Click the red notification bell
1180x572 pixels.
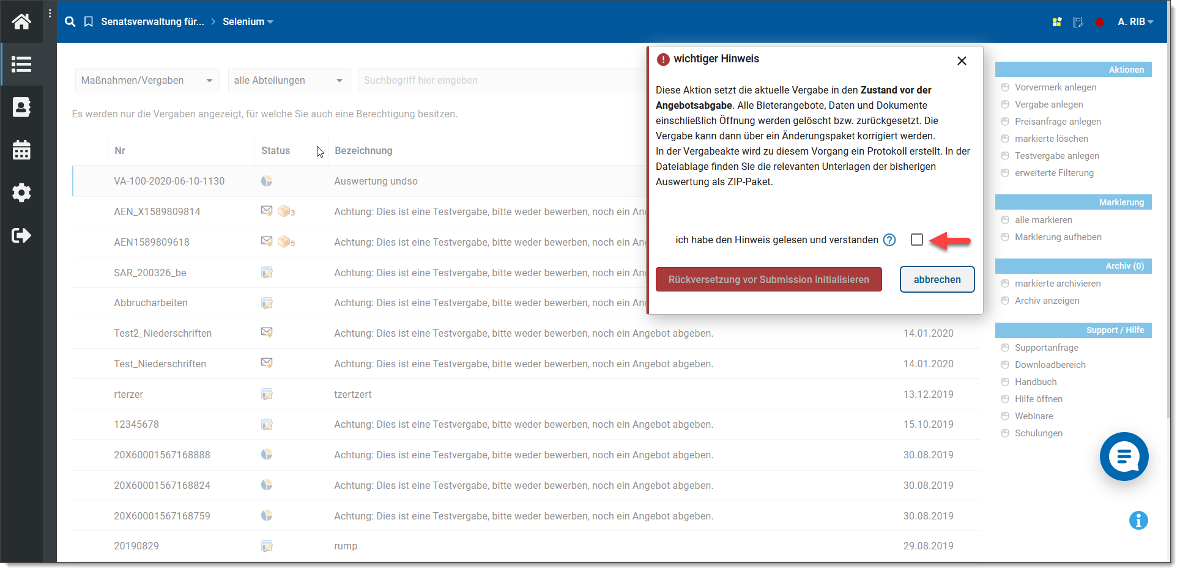pos(1099,22)
